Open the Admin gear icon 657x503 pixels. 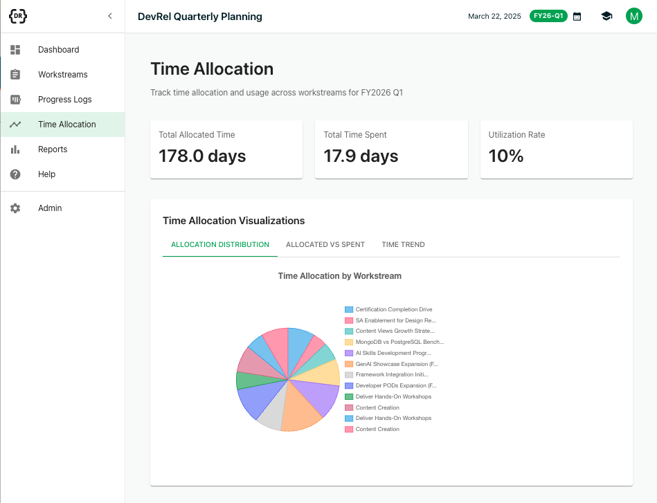[x=15, y=208]
